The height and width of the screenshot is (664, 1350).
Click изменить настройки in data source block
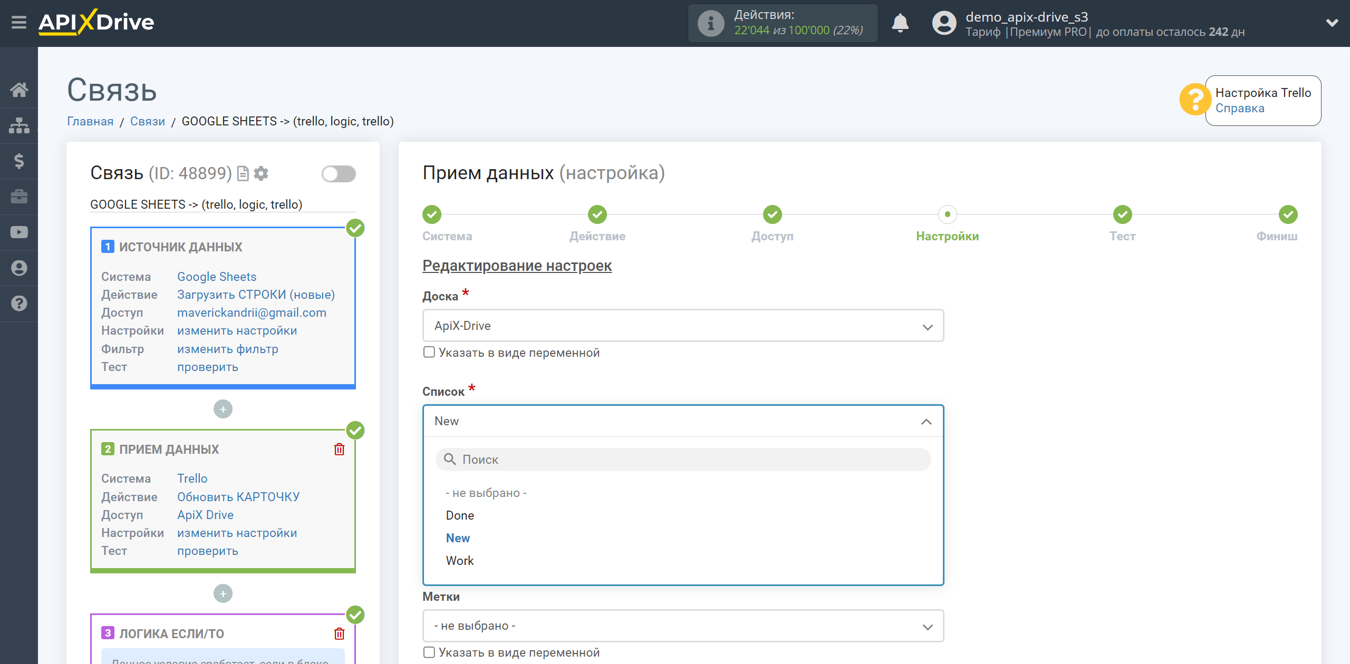coord(237,330)
